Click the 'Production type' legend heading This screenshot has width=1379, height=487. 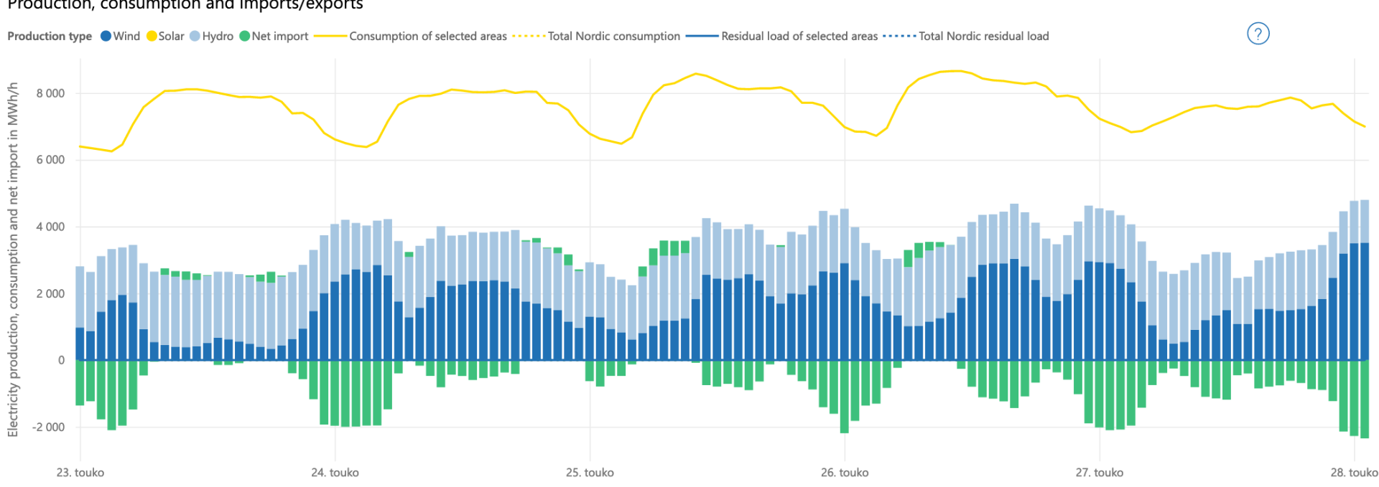(50, 37)
